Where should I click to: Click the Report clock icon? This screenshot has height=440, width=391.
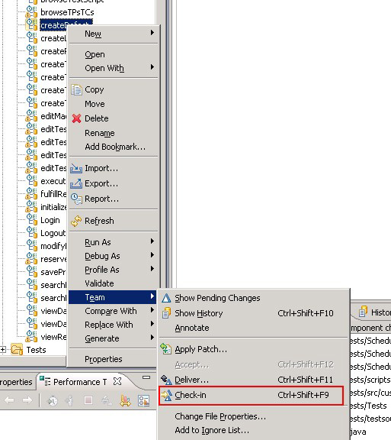(x=76, y=199)
